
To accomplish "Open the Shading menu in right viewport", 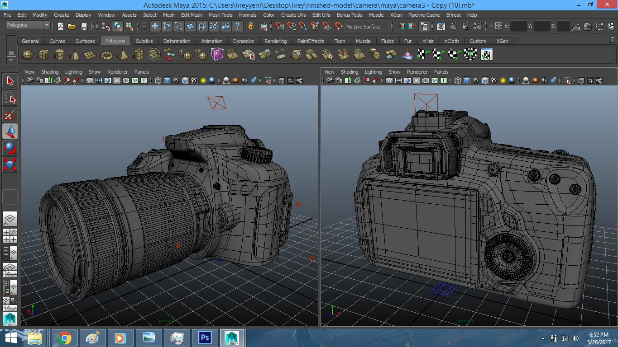I will coord(349,72).
